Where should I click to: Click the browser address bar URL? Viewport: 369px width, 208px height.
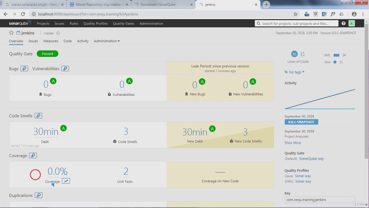[x=88, y=14]
